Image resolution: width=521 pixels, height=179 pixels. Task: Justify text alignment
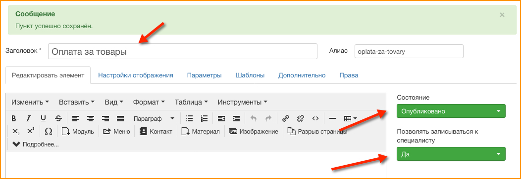(x=120, y=118)
